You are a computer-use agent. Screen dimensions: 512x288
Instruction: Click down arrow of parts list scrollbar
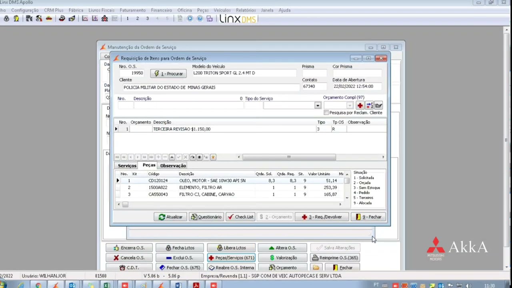pos(347,198)
